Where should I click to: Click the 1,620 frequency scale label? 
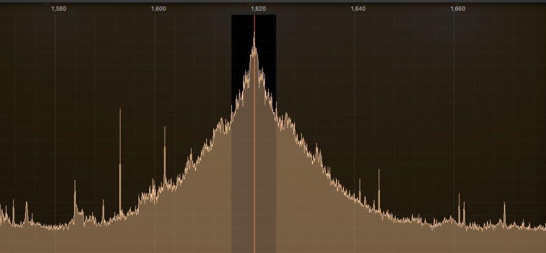(258, 9)
